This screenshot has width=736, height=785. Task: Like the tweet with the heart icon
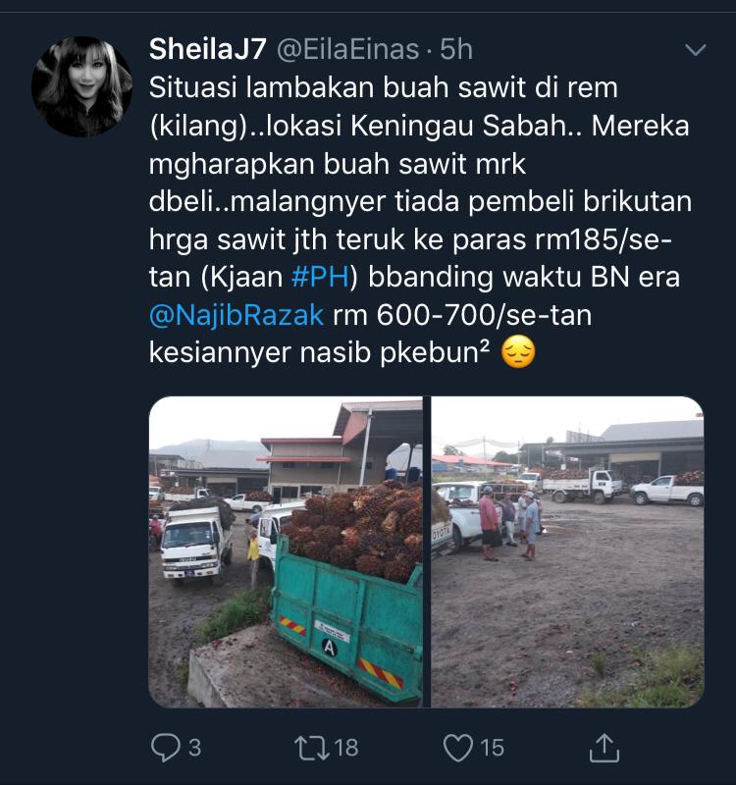(458, 748)
